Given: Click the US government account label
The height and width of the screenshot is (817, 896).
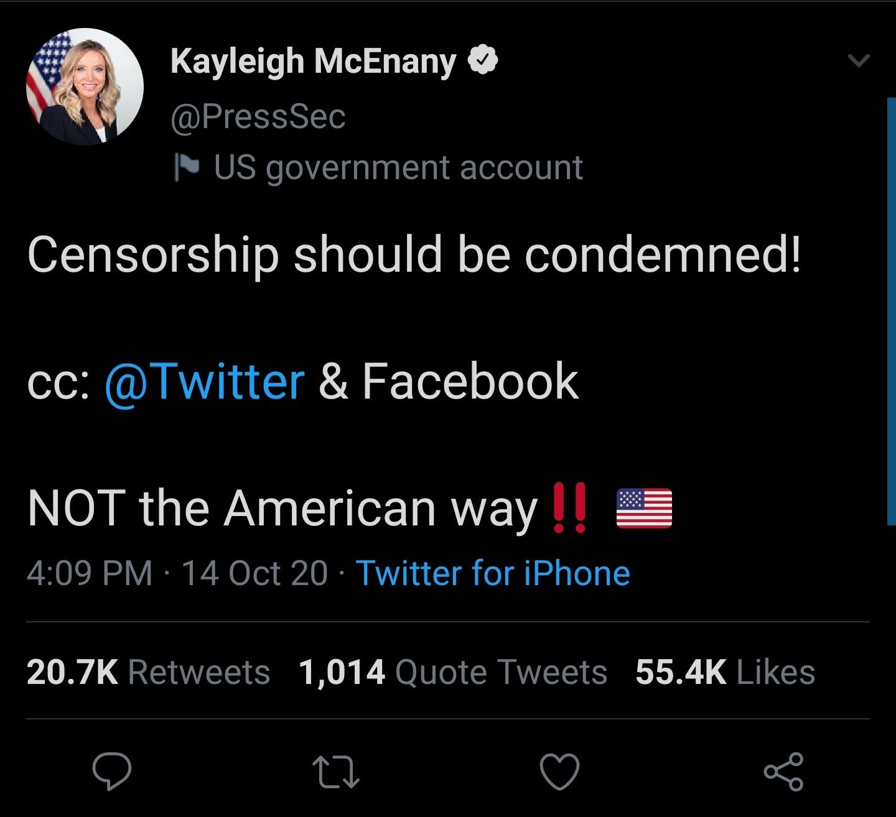Looking at the screenshot, I should (x=398, y=168).
